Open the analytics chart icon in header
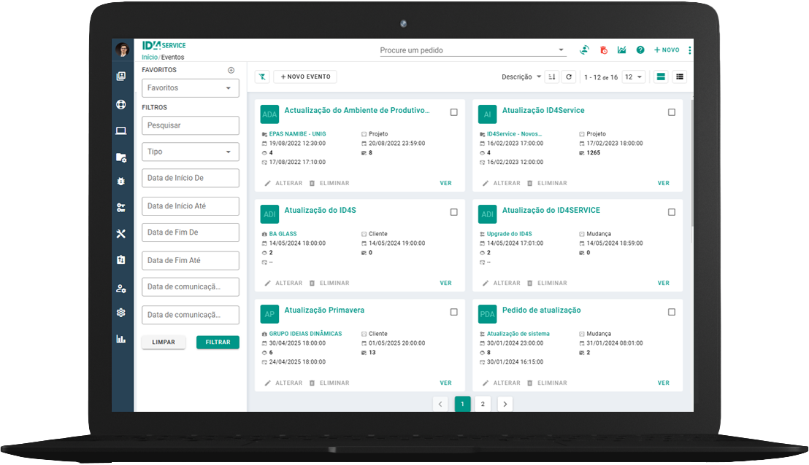Screen dimensions: 809x465 coord(621,50)
